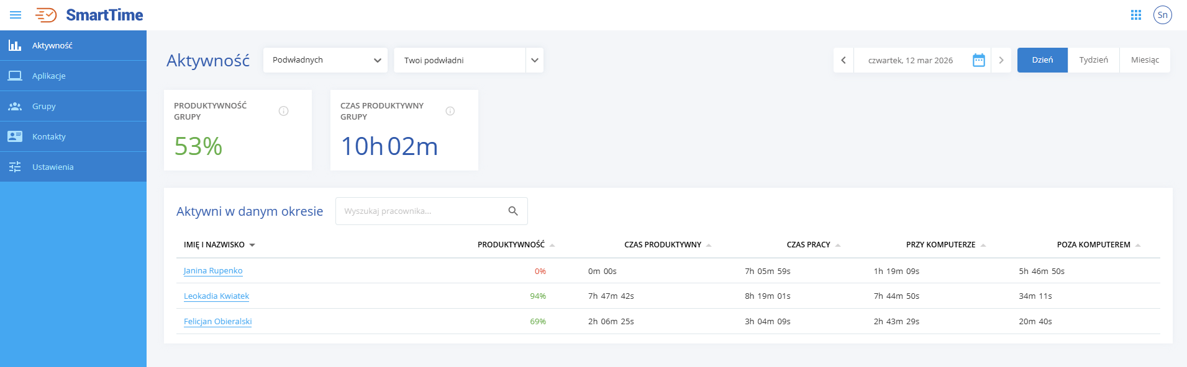The width and height of the screenshot is (1187, 367).
Task: Click away-from-computer time 20m 40s
Action: (x=1035, y=322)
